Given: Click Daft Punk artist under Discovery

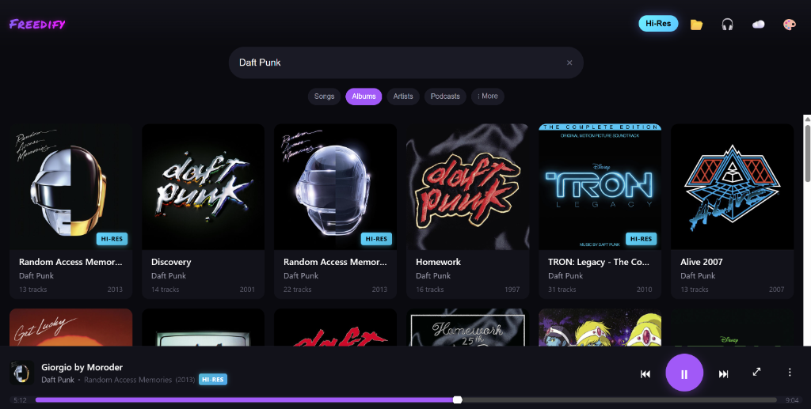Looking at the screenshot, I should (x=169, y=276).
